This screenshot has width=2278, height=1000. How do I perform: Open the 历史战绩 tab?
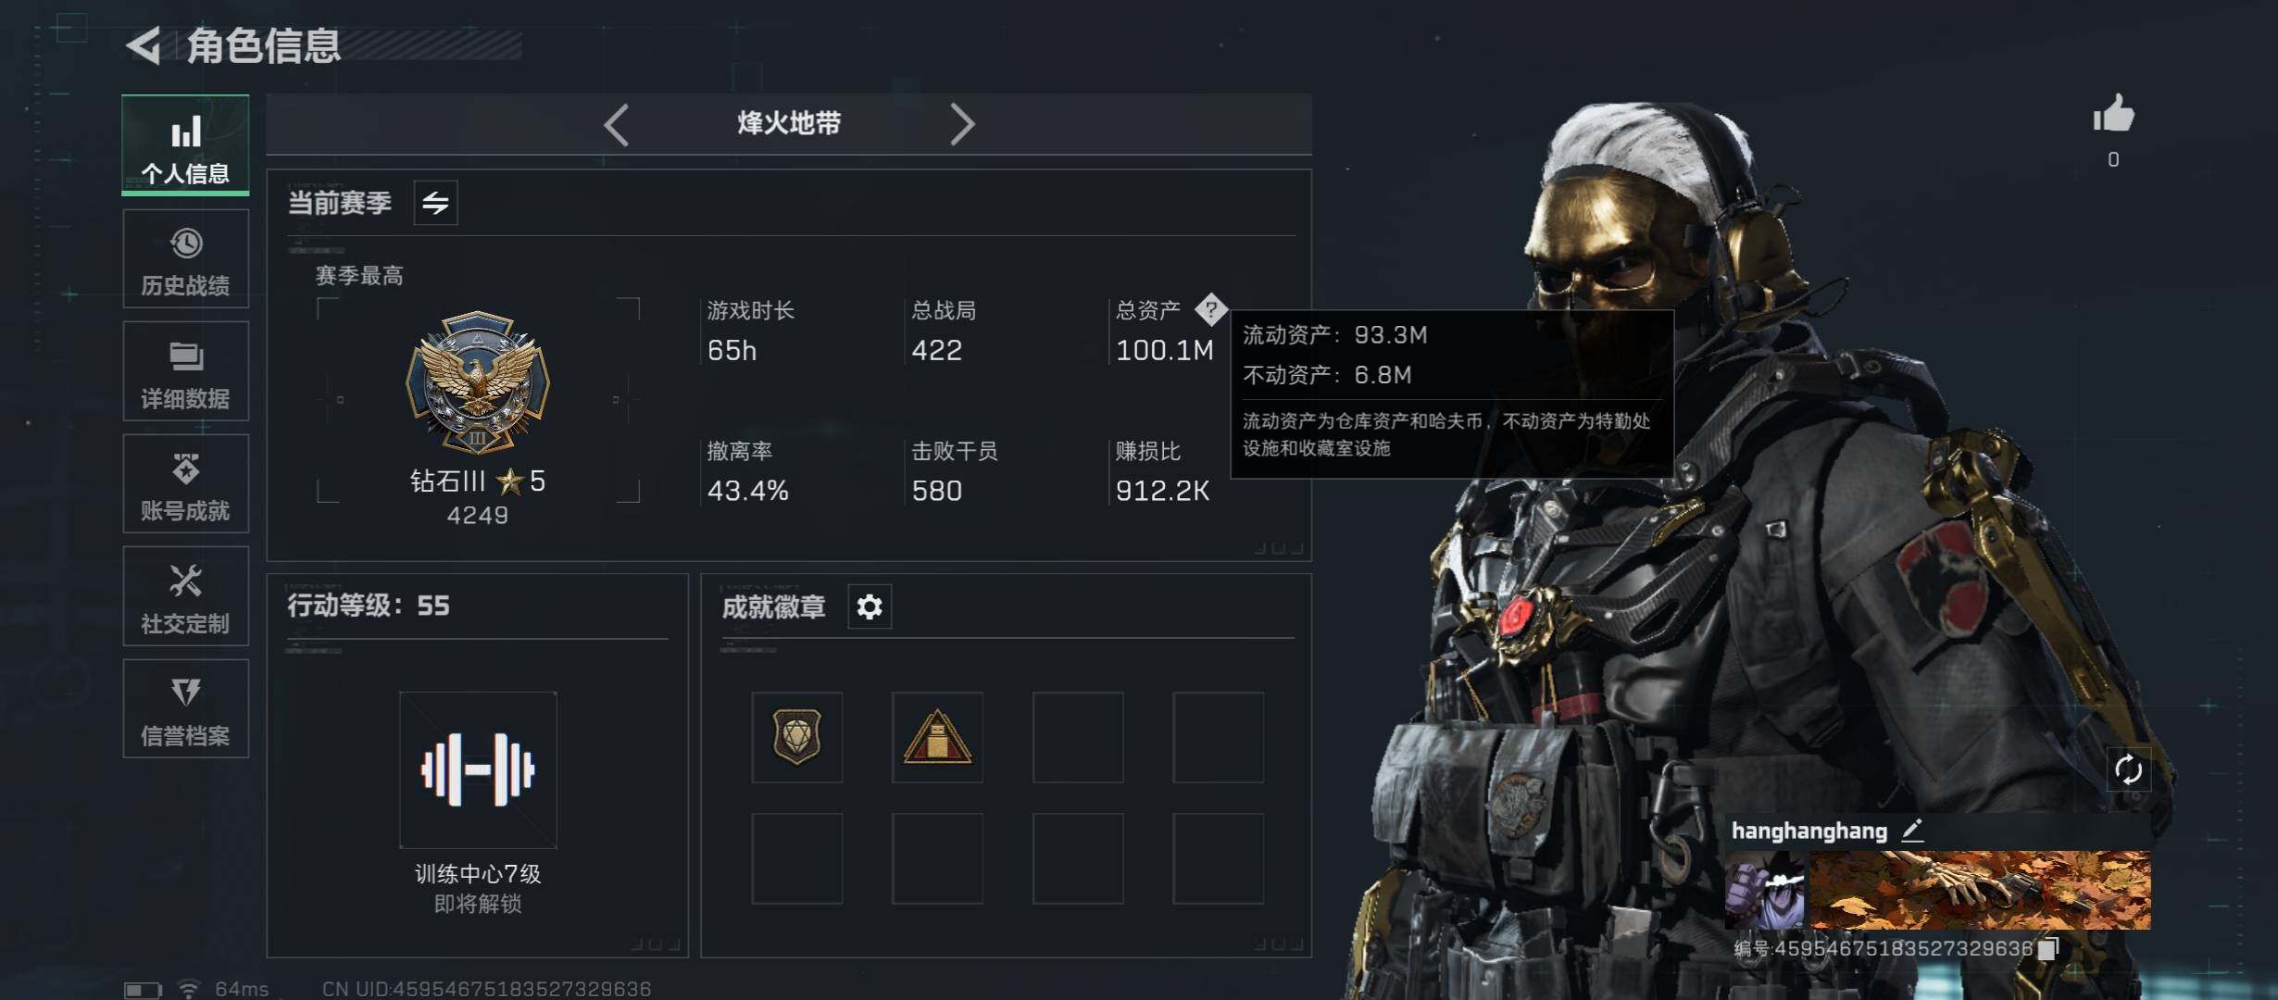pyautogui.click(x=186, y=259)
